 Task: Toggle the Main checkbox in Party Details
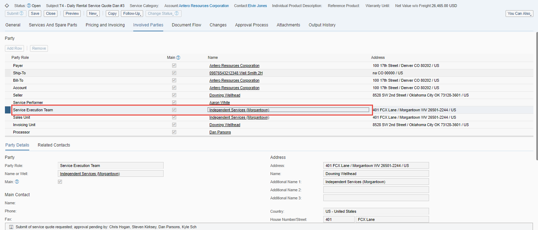[60, 182]
